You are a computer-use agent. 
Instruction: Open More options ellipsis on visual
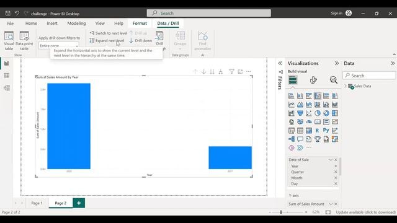click(x=249, y=72)
